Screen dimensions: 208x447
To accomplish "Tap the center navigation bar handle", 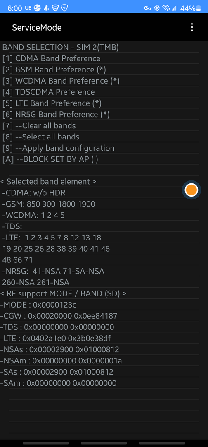I will 104,443.
